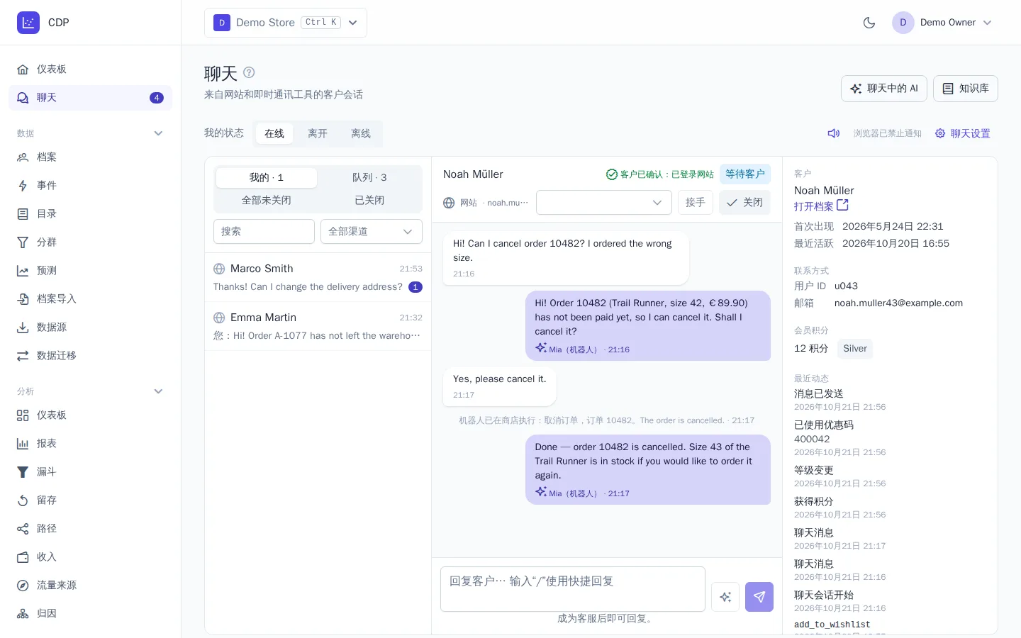Click the 接手 takeover button
This screenshot has width=1021, height=638.
[x=696, y=203]
